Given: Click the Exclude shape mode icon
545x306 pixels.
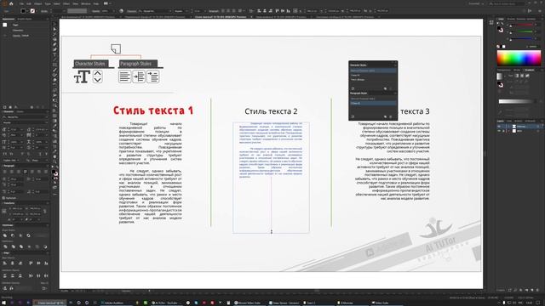Looking at the screenshot, I should [x=28, y=235].
